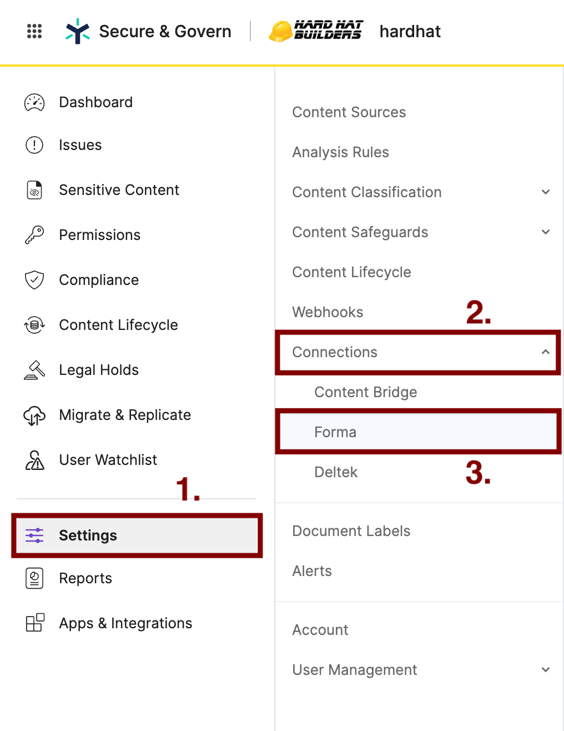Select Settings in the left sidebar
The height and width of the screenshot is (731, 564).
[137, 535]
